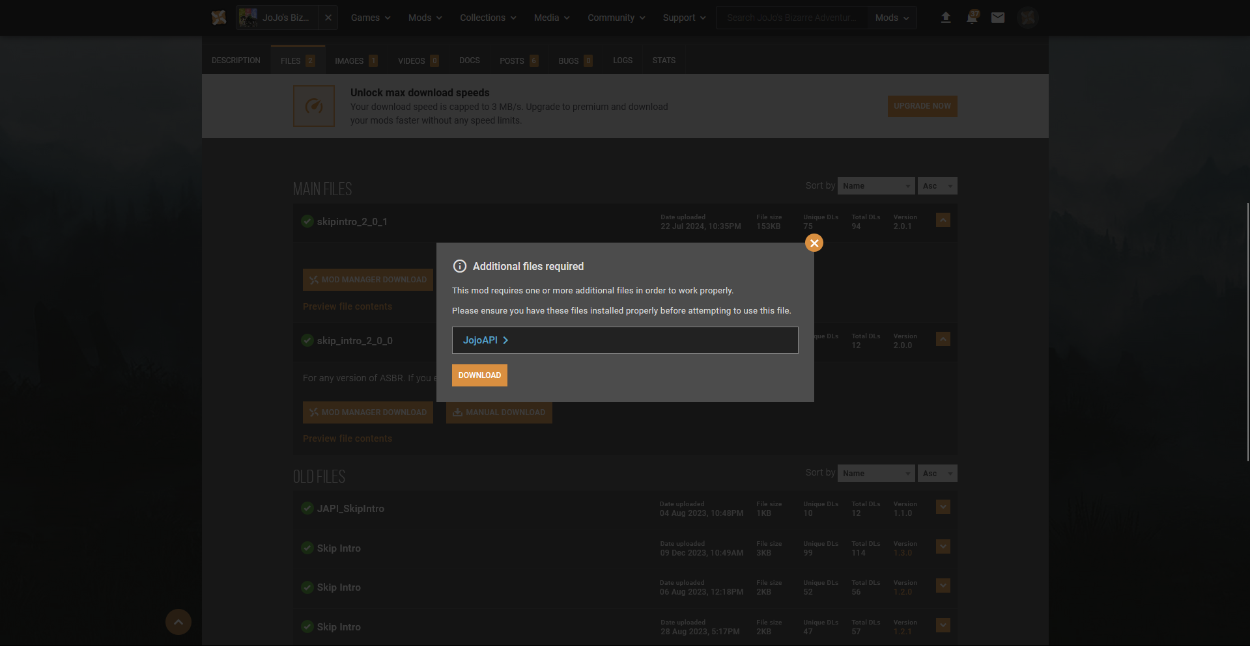
Task: Open the Main Files Asc order dropdown
Action: (x=937, y=186)
